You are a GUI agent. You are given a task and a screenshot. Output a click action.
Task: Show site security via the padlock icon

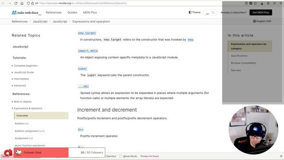pos(32,3)
